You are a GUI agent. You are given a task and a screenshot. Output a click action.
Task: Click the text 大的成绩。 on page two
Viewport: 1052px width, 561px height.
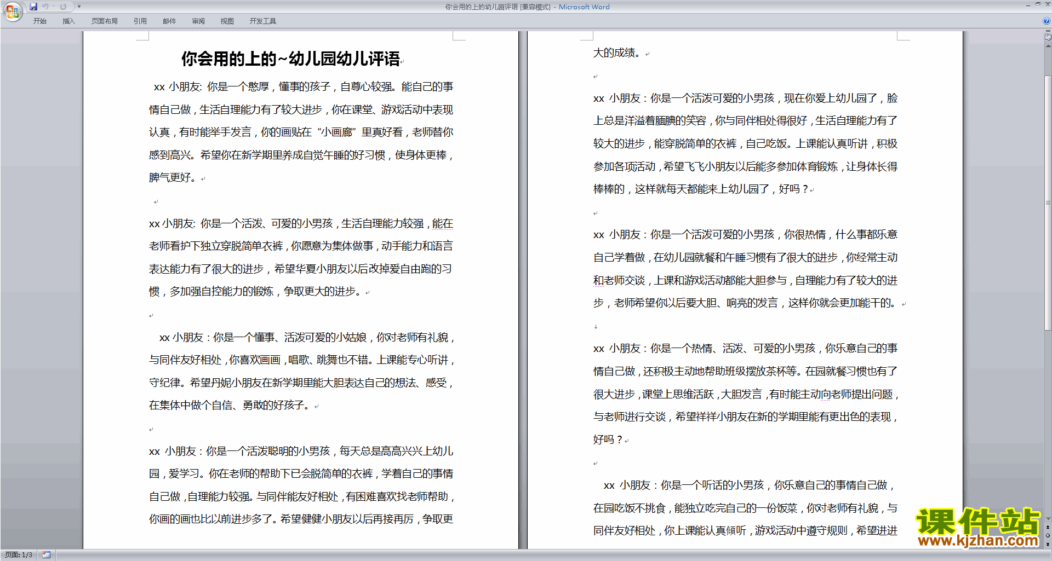click(617, 53)
